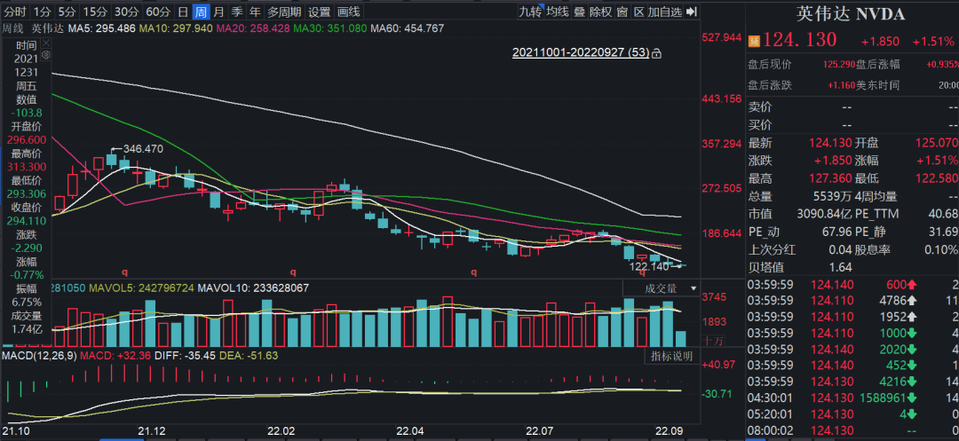Click the 527.944 price axis label

pos(721,38)
